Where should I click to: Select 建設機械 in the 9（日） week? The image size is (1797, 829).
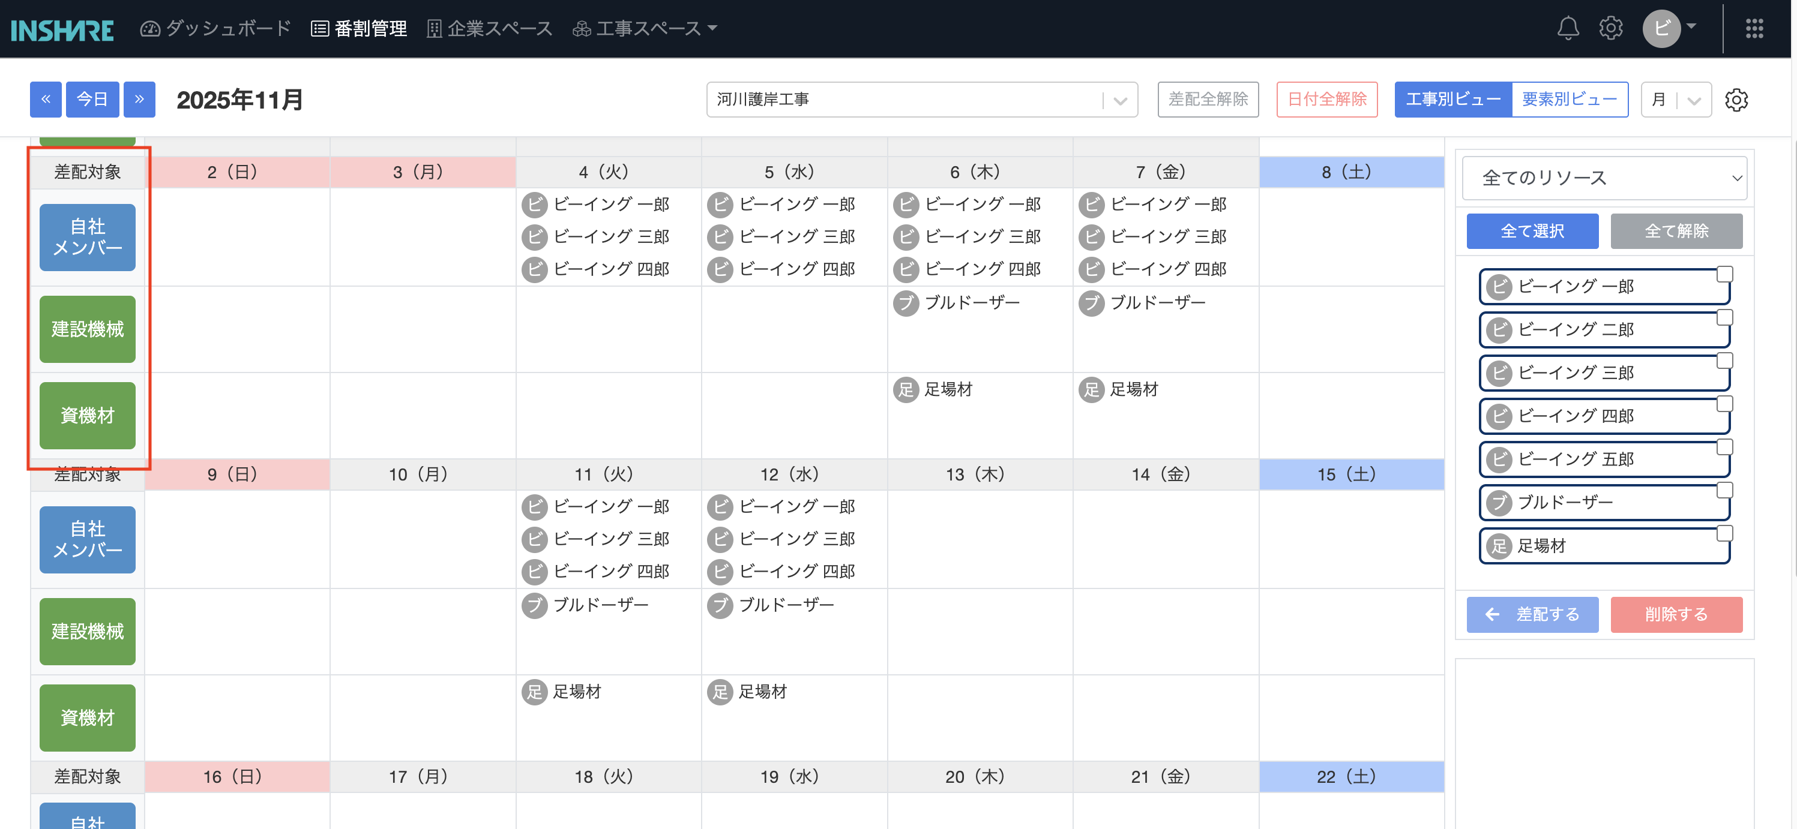(87, 632)
